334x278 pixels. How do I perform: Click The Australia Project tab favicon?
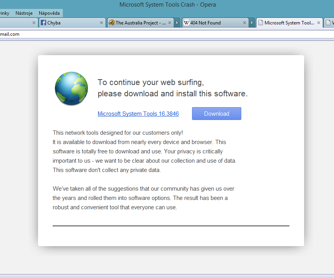click(112, 23)
